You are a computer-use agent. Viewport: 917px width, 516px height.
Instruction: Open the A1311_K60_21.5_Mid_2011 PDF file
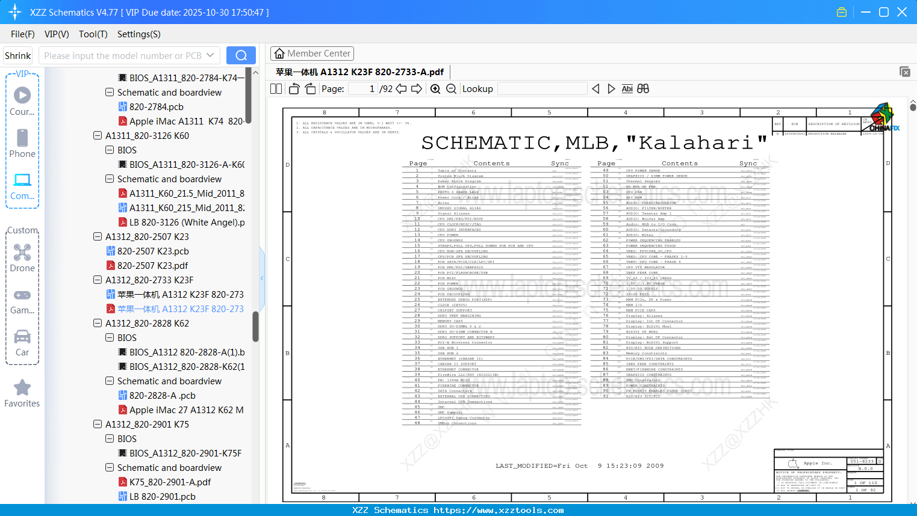181,194
